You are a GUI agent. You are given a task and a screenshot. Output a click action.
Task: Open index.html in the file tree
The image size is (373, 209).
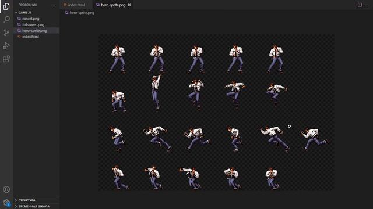pos(36,37)
